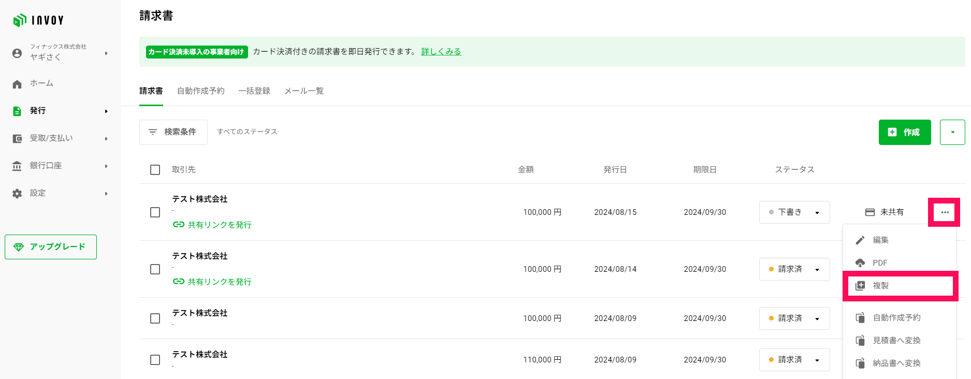Expand dropdown arrow next to 作成 button
Image resolution: width=971 pixels, height=379 pixels.
coord(952,132)
